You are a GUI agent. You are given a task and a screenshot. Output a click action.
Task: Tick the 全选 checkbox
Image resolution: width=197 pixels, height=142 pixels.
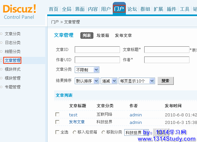(57, 132)
